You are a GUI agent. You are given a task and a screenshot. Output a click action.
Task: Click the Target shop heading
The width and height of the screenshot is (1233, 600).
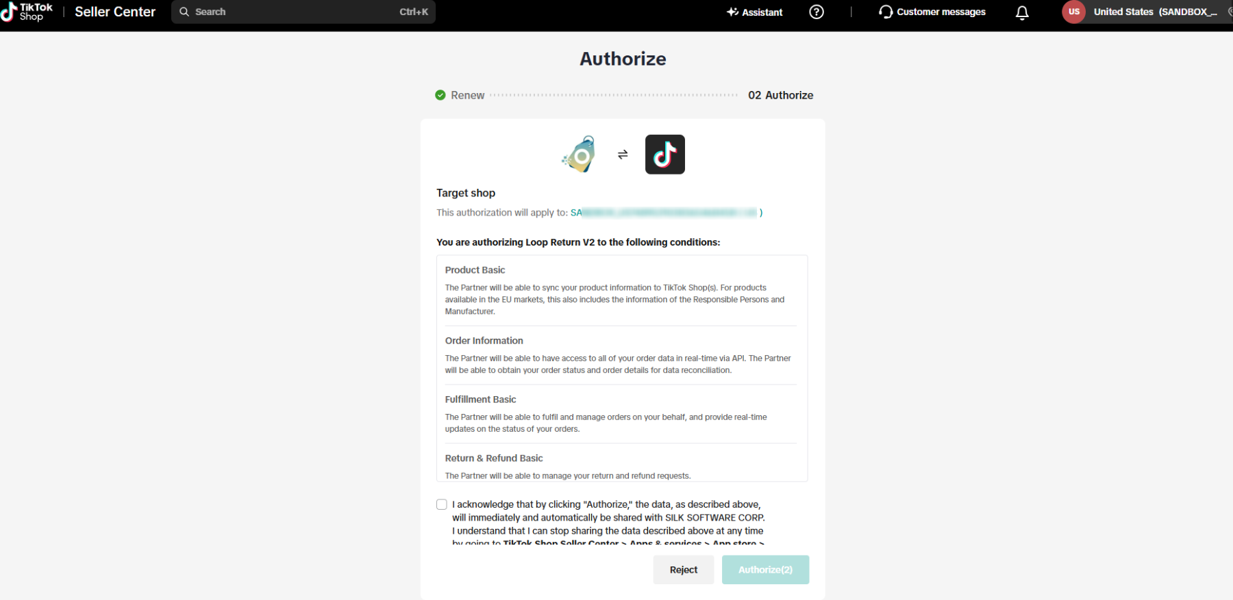(466, 193)
